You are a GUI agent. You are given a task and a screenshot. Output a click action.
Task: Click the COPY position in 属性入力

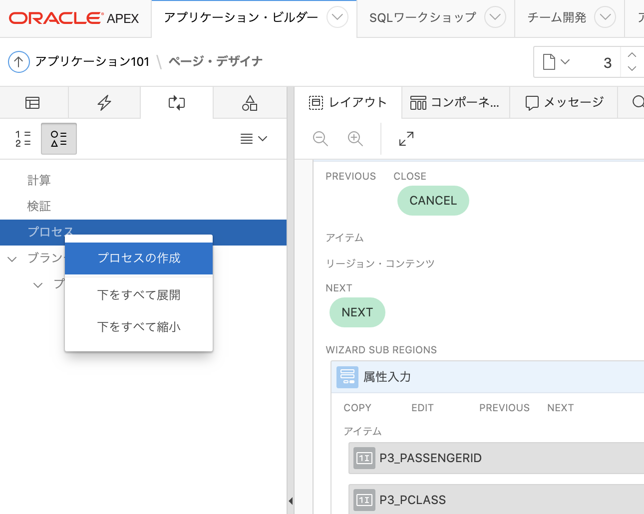[x=357, y=408]
